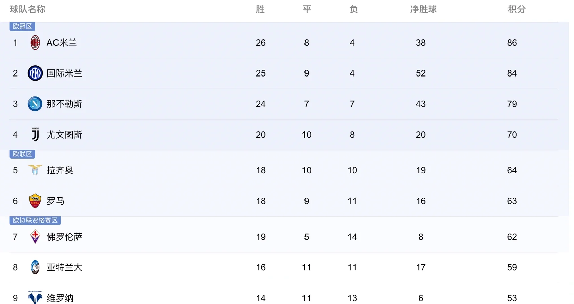Open the 尤文图斯 team page link
574x304 pixels.
click(x=64, y=135)
